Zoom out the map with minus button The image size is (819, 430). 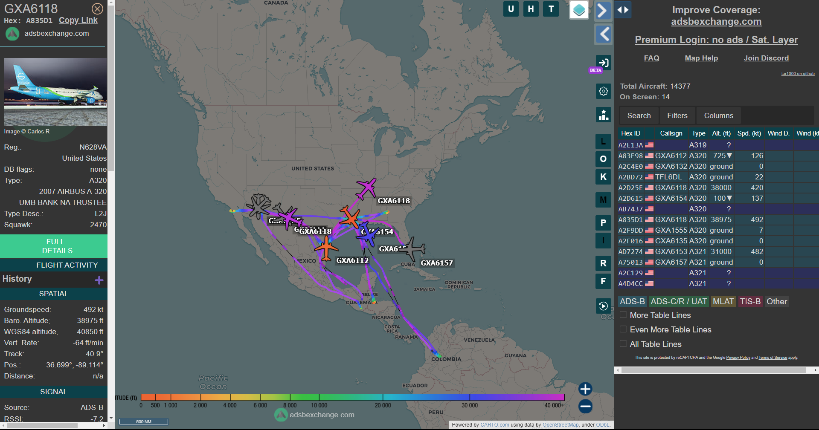[x=585, y=406]
